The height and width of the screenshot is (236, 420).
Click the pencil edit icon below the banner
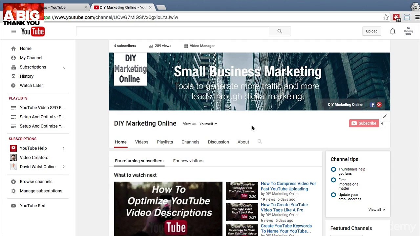click(385, 116)
